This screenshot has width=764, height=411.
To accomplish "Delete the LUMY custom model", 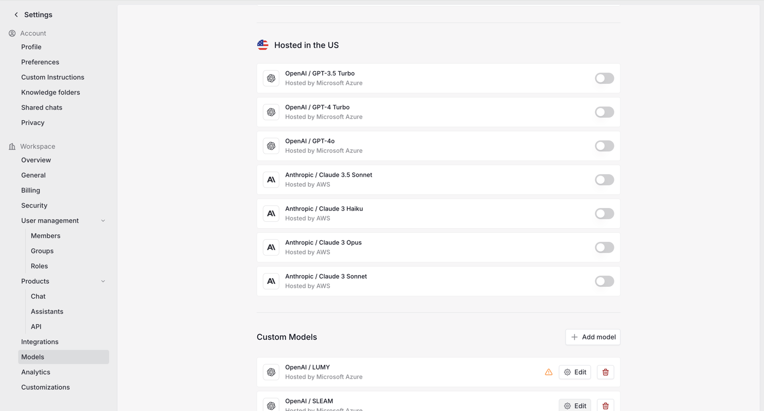I will tap(605, 372).
